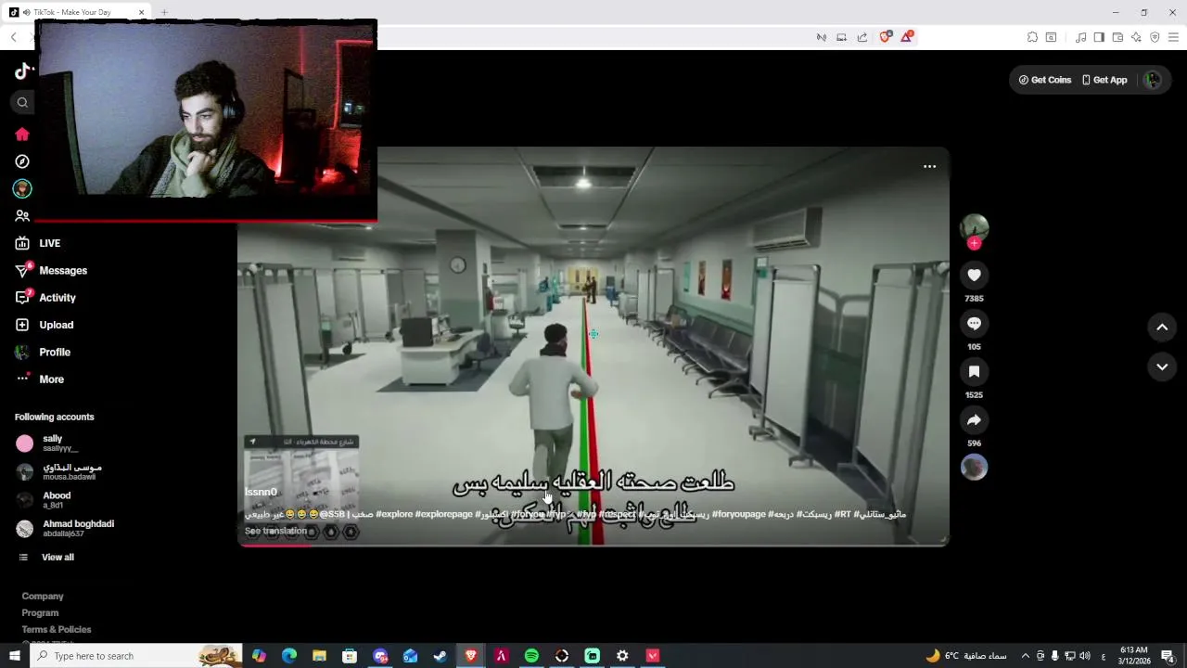This screenshot has width=1187, height=668.
Task: Follow creator via red plus badge
Action: point(974,243)
